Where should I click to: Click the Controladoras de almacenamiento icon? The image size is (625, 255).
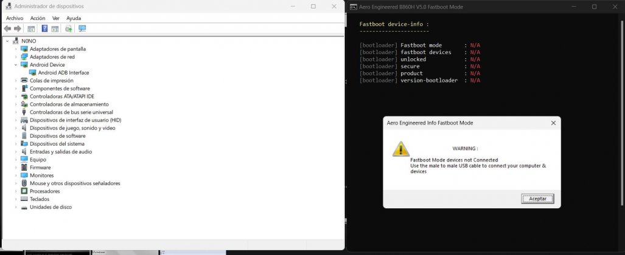[x=24, y=104]
